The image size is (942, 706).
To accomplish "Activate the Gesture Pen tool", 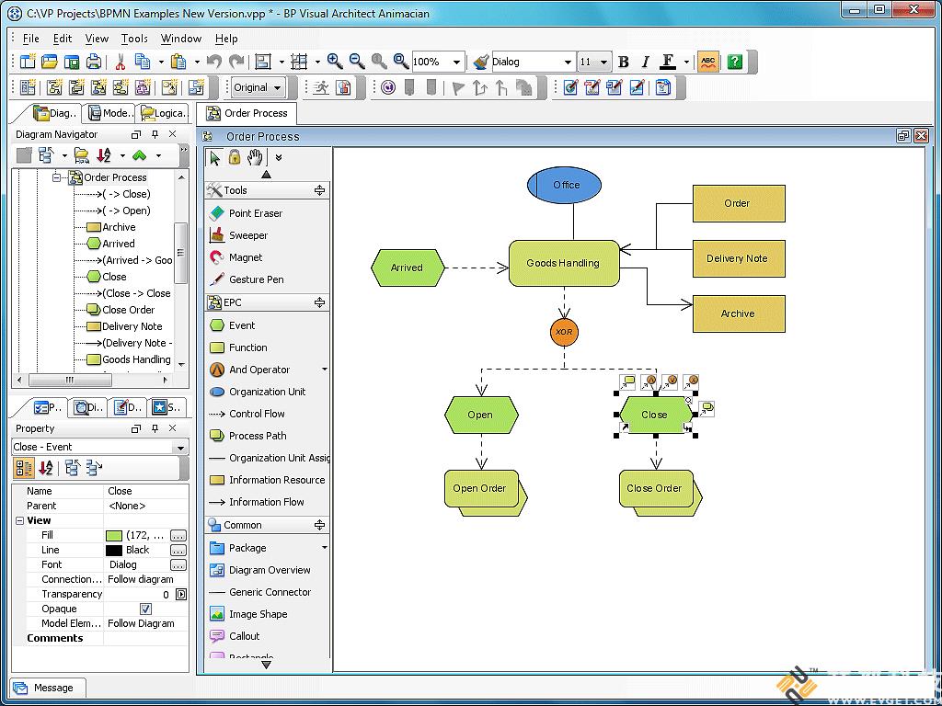I will [x=246, y=279].
